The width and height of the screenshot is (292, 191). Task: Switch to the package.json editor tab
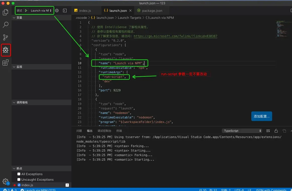point(152,11)
